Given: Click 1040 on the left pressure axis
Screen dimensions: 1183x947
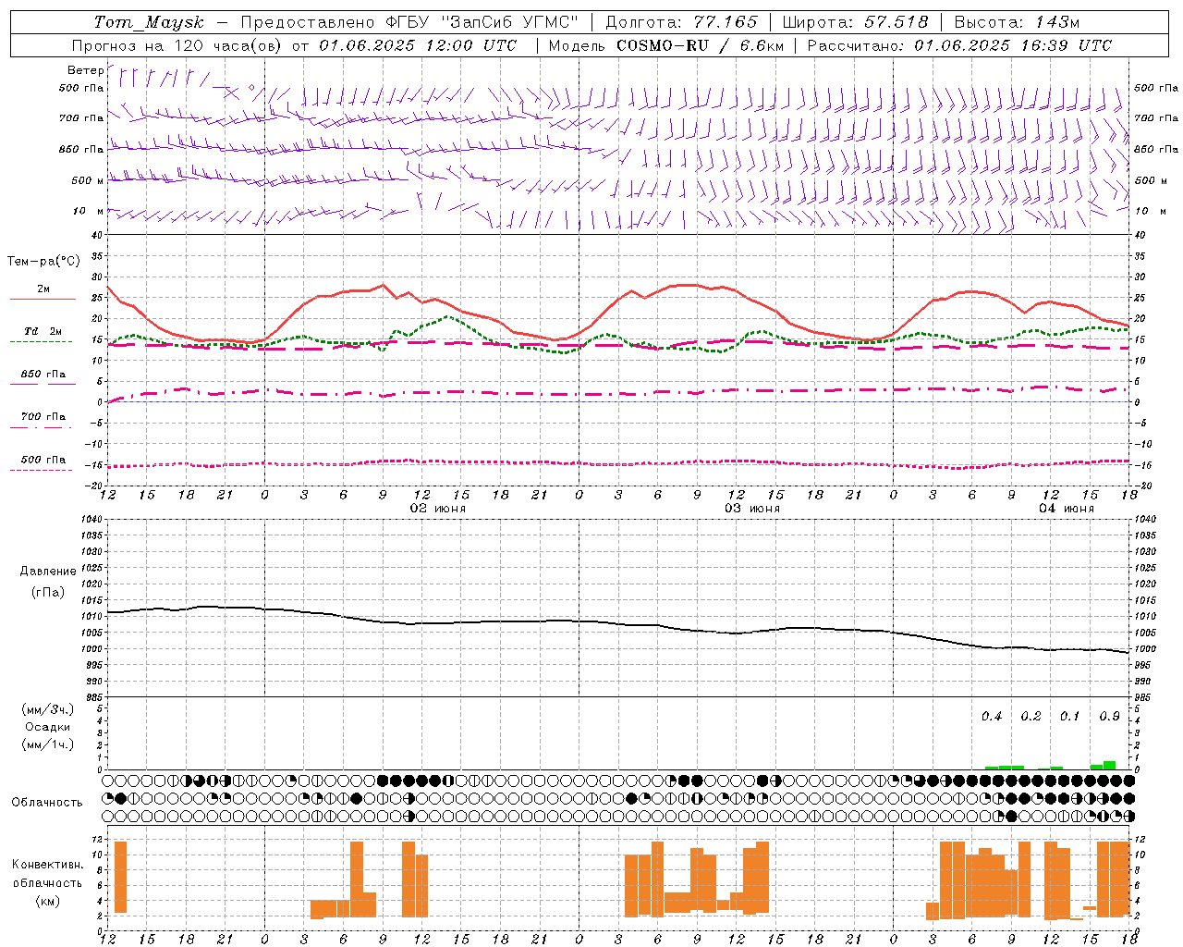Looking at the screenshot, I should [91, 520].
